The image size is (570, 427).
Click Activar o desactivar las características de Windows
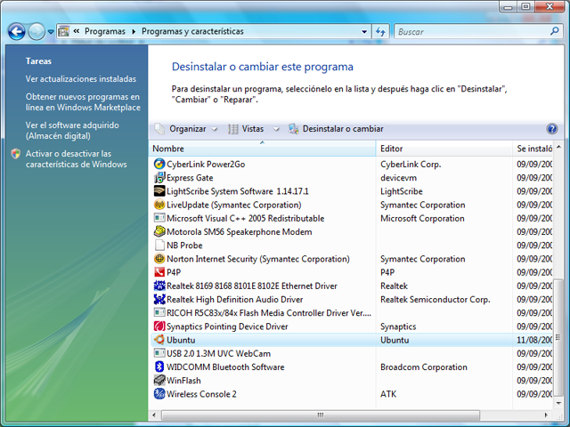pos(76,158)
